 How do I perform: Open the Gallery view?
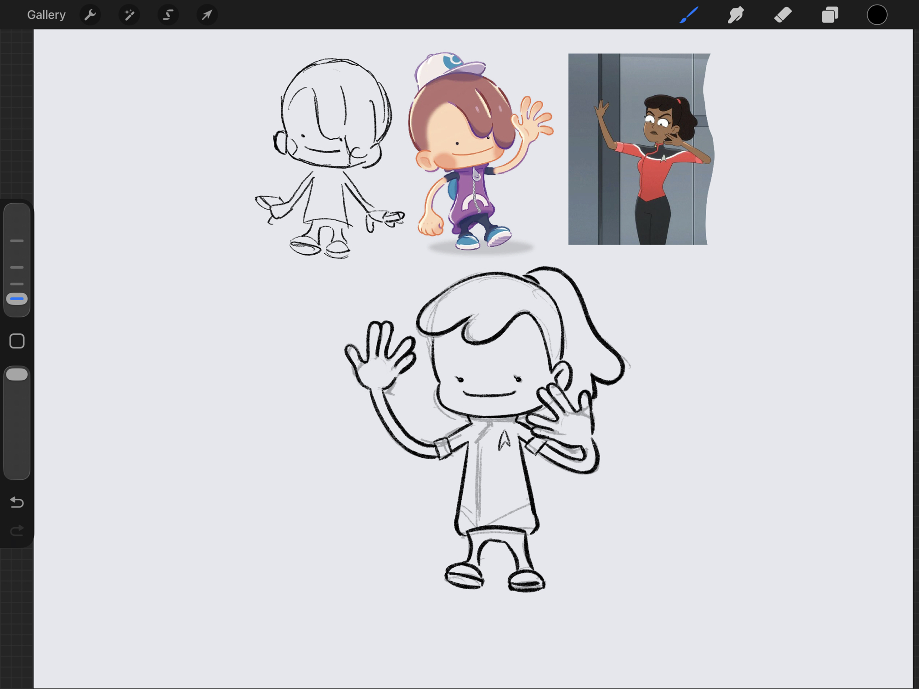pyautogui.click(x=46, y=15)
